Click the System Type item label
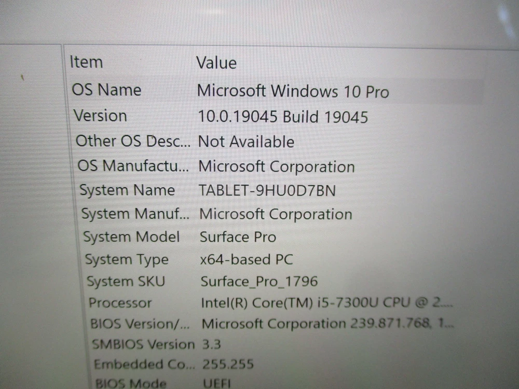Screen dimensions: 519x389 (127, 259)
